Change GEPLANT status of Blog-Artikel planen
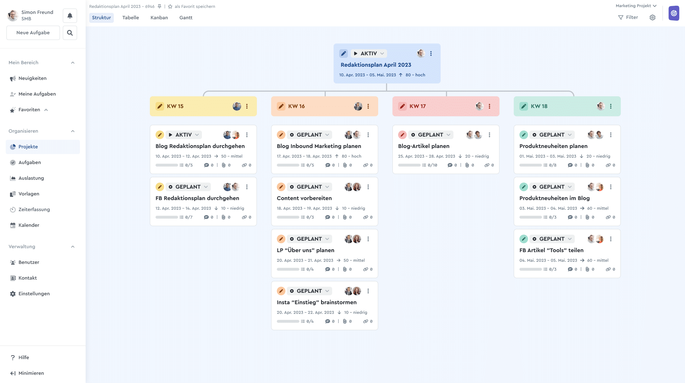The width and height of the screenshot is (685, 383). coord(431,135)
